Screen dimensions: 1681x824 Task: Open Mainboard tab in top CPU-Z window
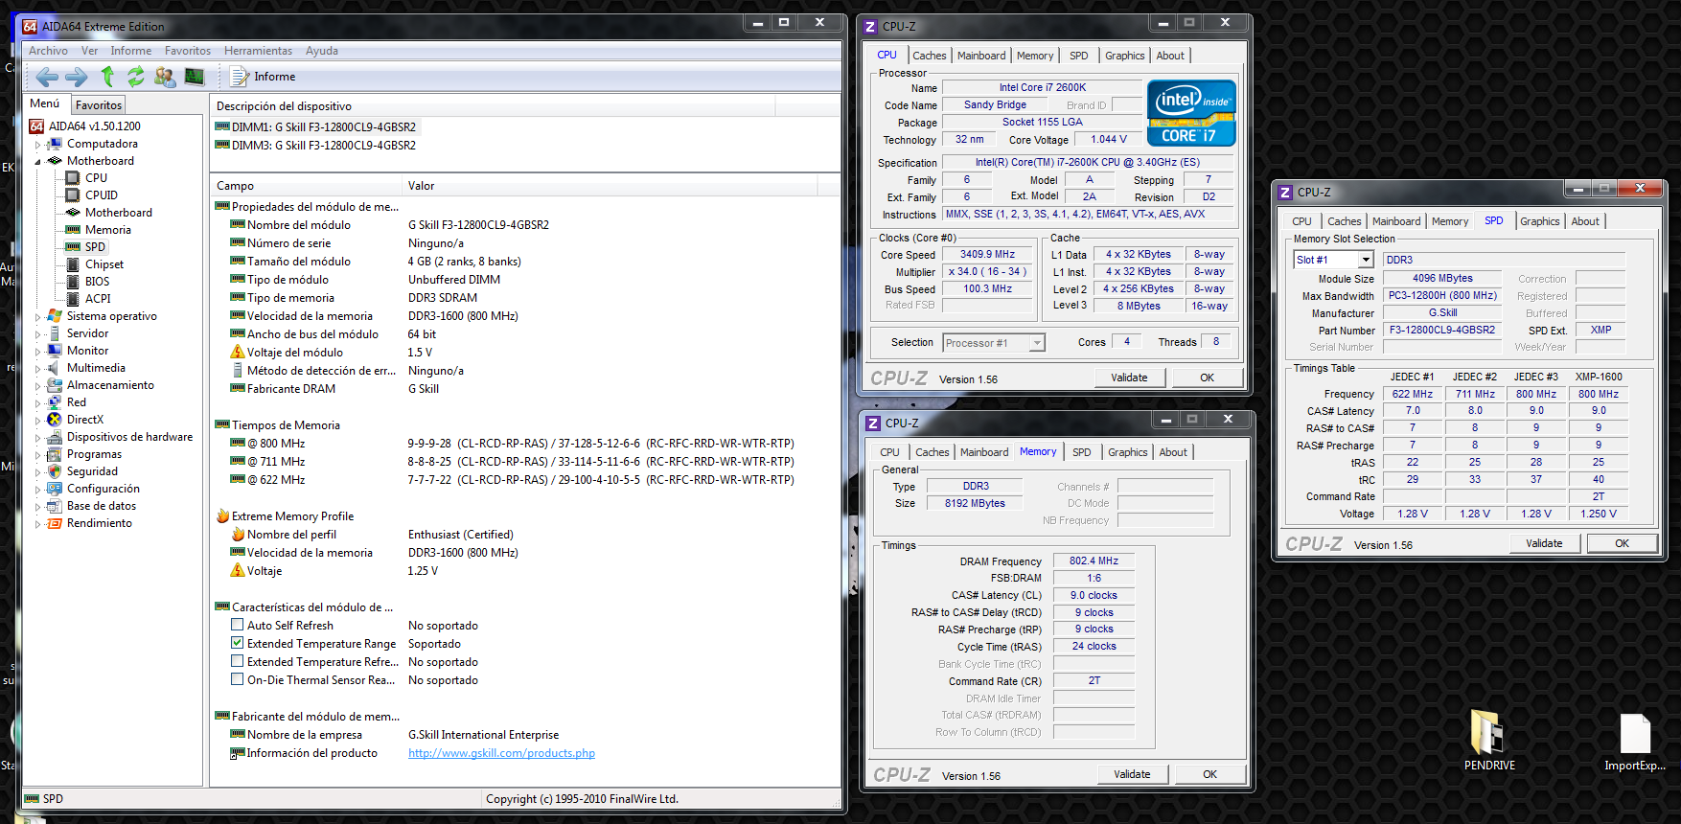click(981, 56)
